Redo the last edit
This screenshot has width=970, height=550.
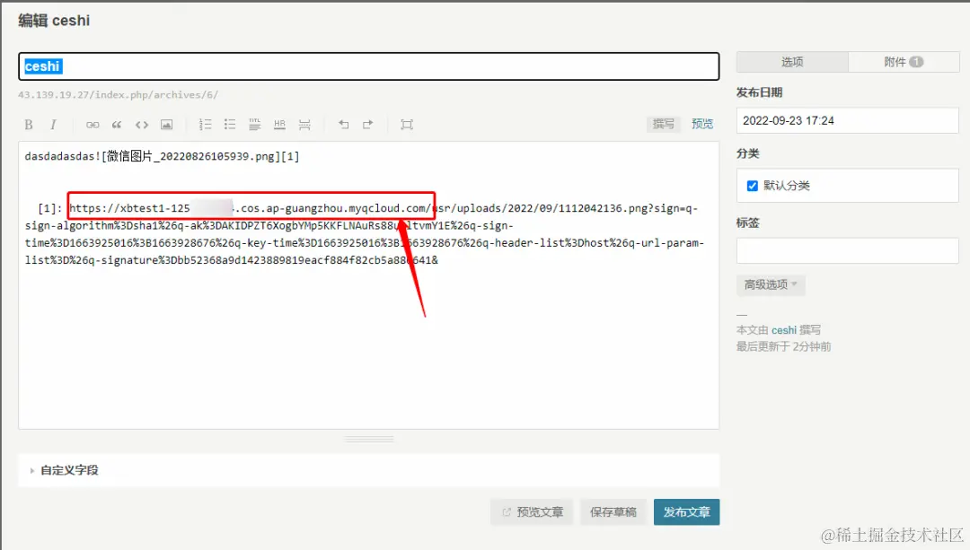pos(368,125)
